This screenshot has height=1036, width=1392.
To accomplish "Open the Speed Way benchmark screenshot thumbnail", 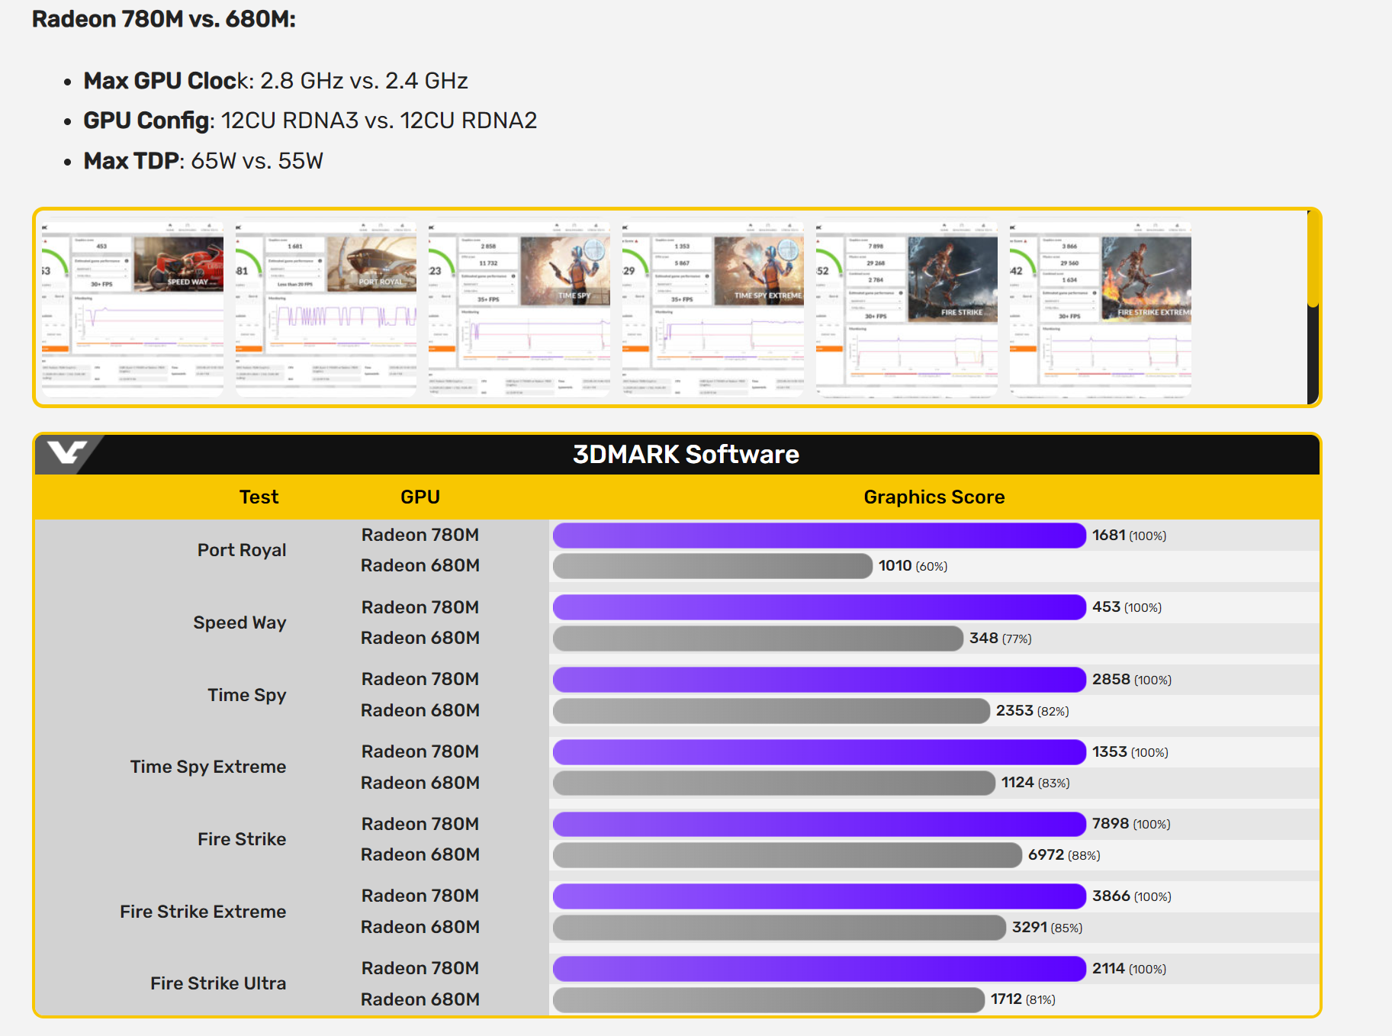I will pos(133,309).
